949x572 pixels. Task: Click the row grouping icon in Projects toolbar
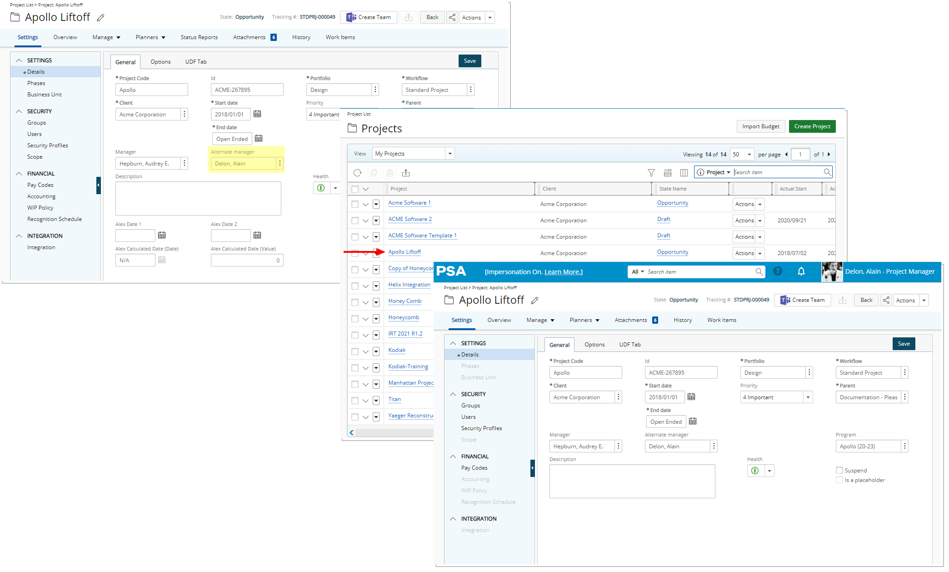coord(668,173)
